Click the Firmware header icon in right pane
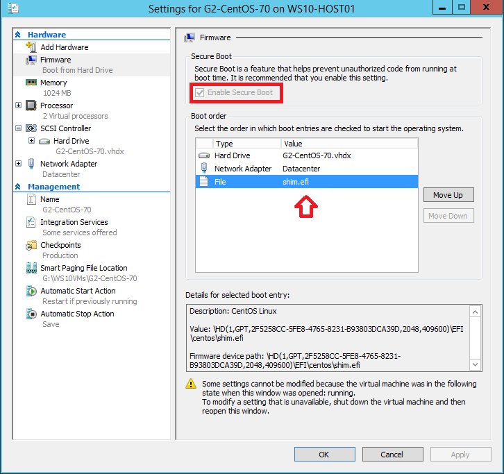The width and height of the screenshot is (504, 474). pos(190,38)
